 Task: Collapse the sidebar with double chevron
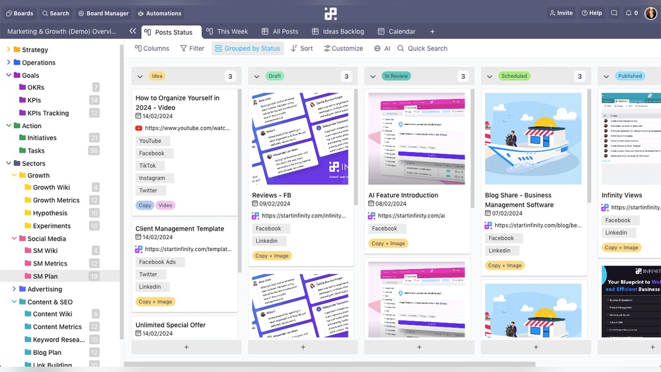click(x=133, y=31)
